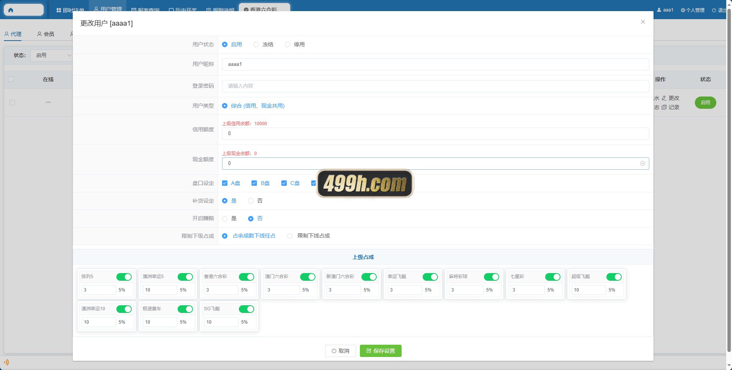The width and height of the screenshot is (732, 370).
Task: Click the page vertical scrollbar
Action: pyautogui.click(x=729, y=180)
